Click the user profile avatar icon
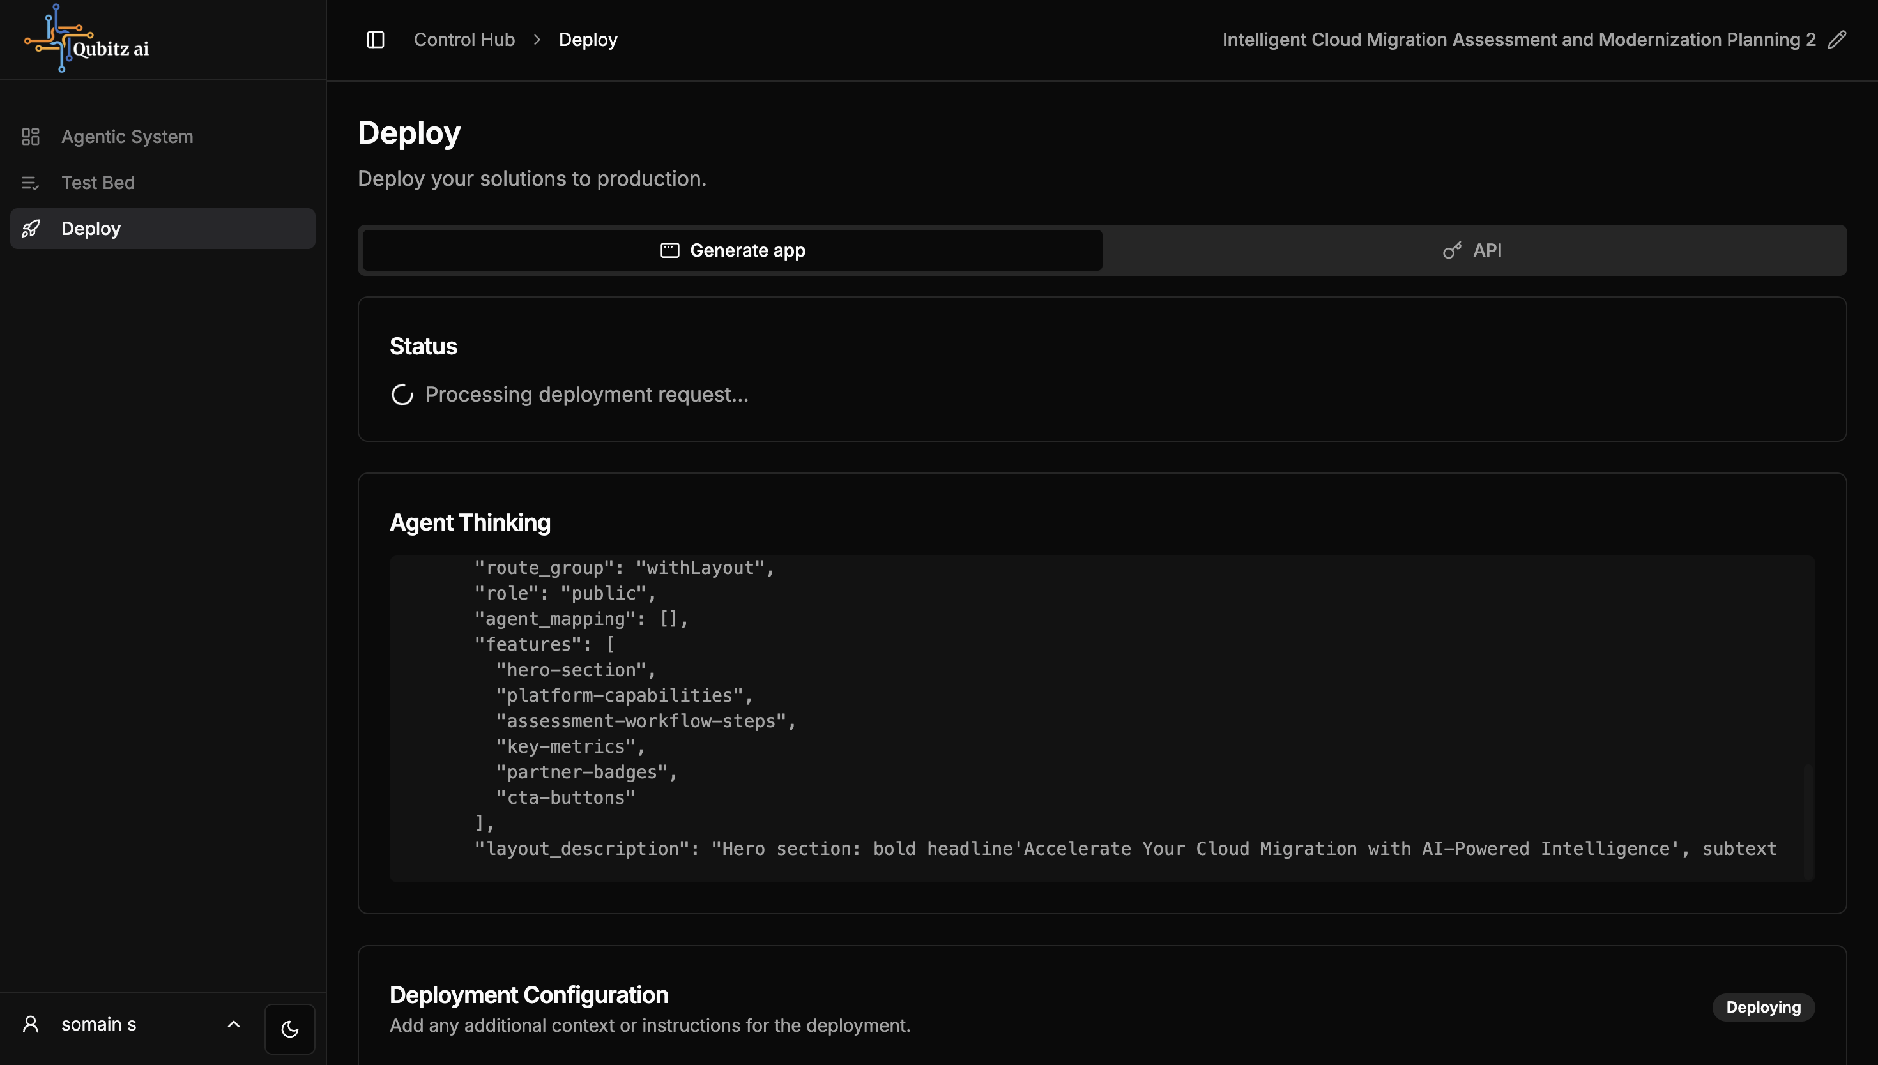The width and height of the screenshot is (1878, 1065). (x=30, y=1024)
